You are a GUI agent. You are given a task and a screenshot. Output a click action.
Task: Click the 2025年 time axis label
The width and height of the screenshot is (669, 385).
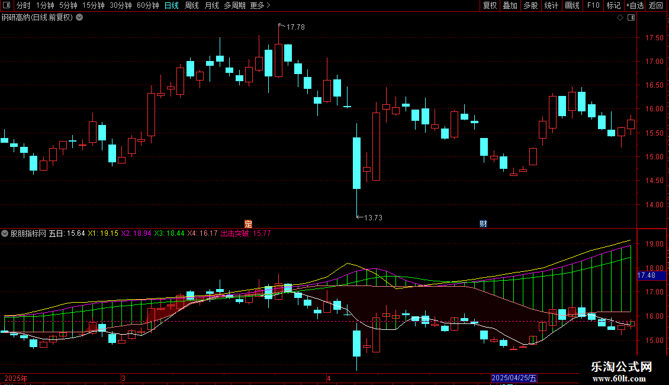(x=16, y=378)
